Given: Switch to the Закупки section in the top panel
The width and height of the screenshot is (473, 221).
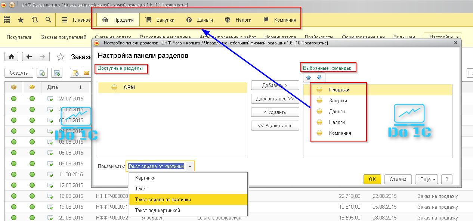Looking at the screenshot, I should click(x=160, y=20).
